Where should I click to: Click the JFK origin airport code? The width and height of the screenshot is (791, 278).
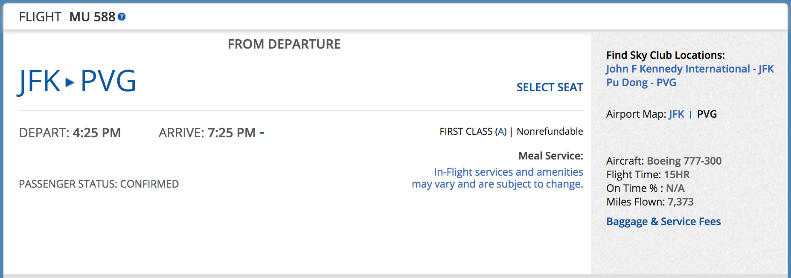[x=39, y=81]
